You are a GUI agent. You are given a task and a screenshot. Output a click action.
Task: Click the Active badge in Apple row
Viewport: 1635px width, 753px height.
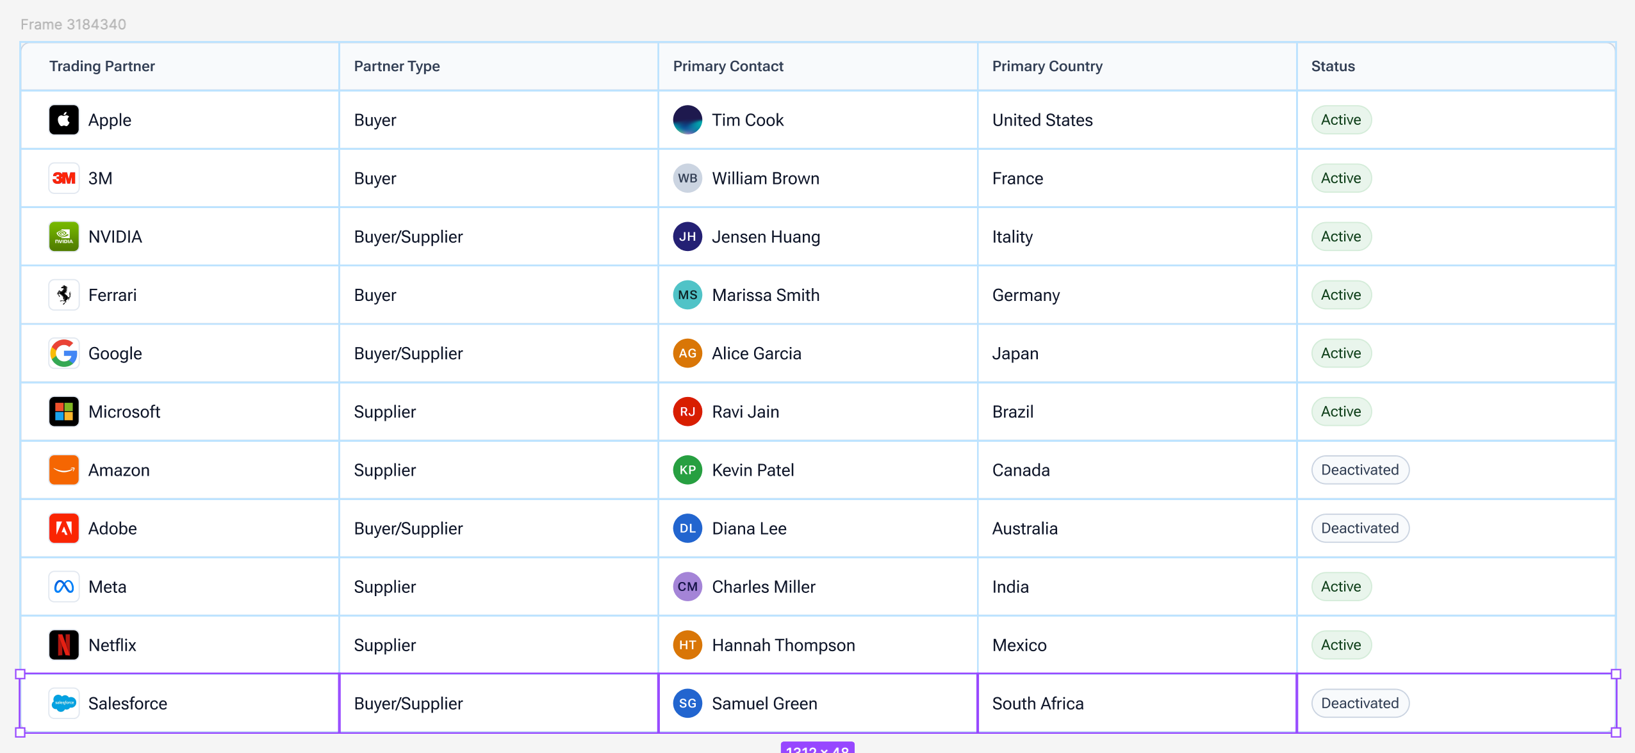click(x=1341, y=120)
